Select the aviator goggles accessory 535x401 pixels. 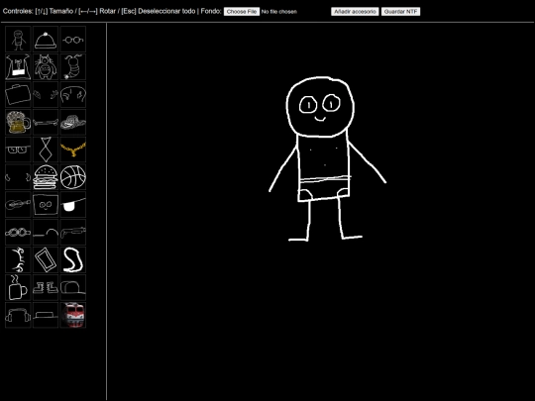click(18, 233)
